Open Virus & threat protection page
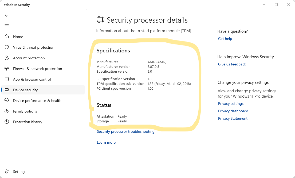 (34, 47)
